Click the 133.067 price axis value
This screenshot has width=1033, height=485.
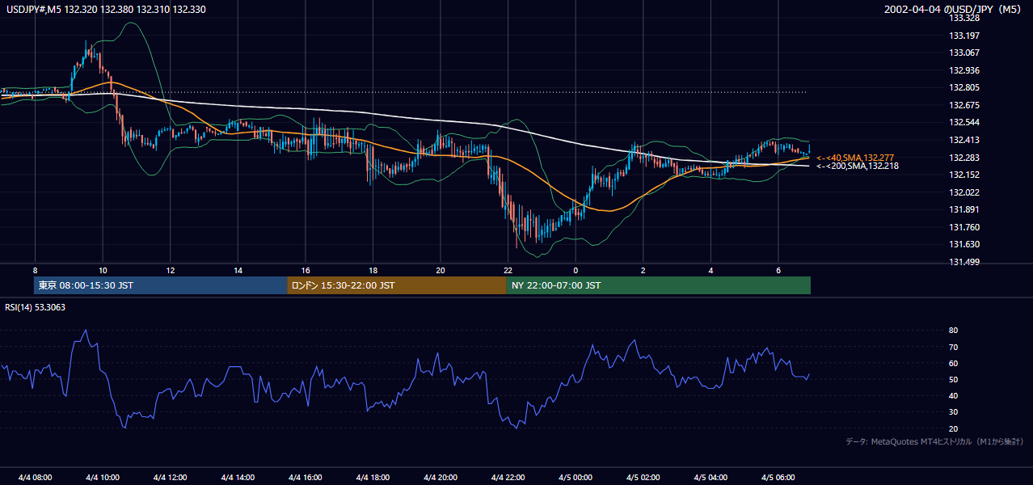point(963,53)
